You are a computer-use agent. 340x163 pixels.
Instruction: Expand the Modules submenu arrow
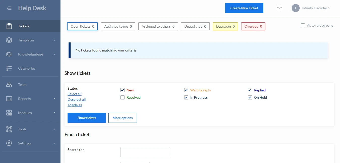click(54, 113)
